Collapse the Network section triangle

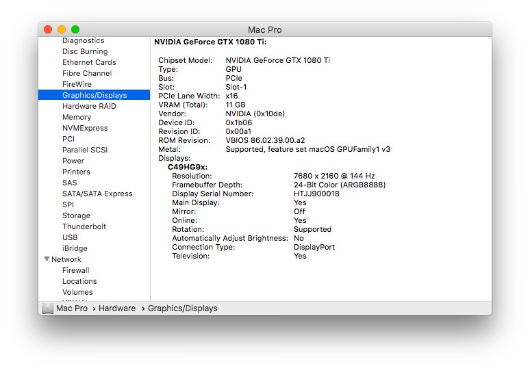point(47,259)
